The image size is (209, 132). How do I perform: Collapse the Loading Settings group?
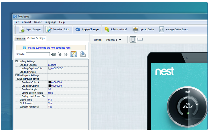[17, 61]
